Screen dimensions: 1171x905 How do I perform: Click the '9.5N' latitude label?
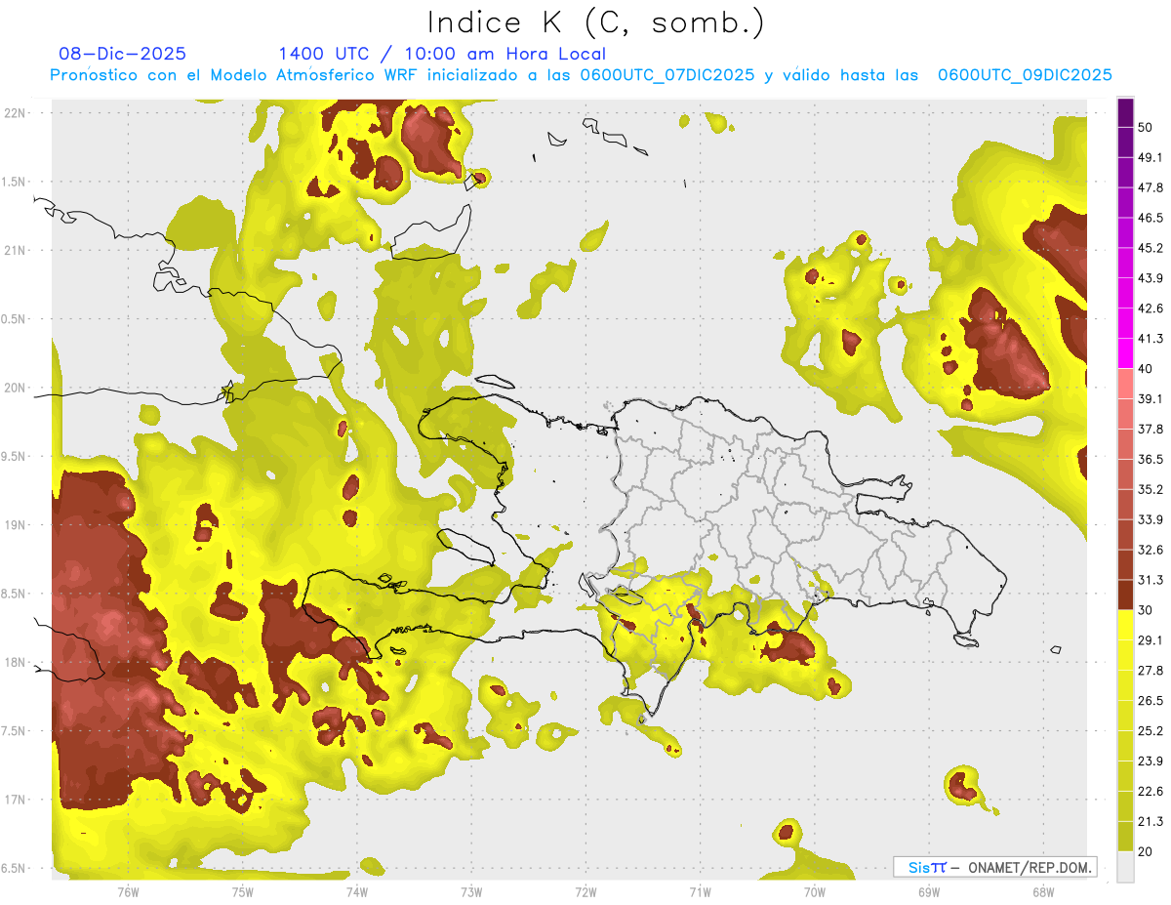tap(15, 456)
